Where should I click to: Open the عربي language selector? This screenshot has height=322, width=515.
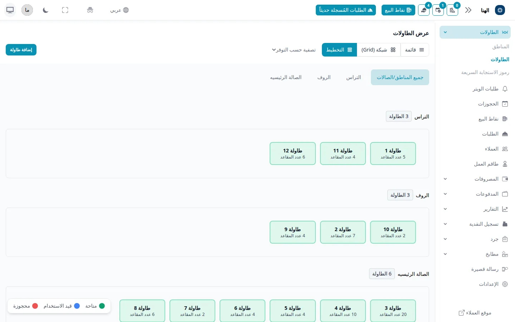[x=119, y=10]
